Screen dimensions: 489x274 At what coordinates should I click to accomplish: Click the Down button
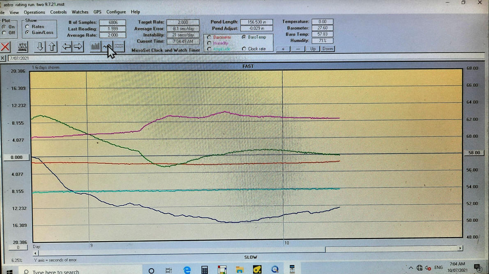point(328,49)
